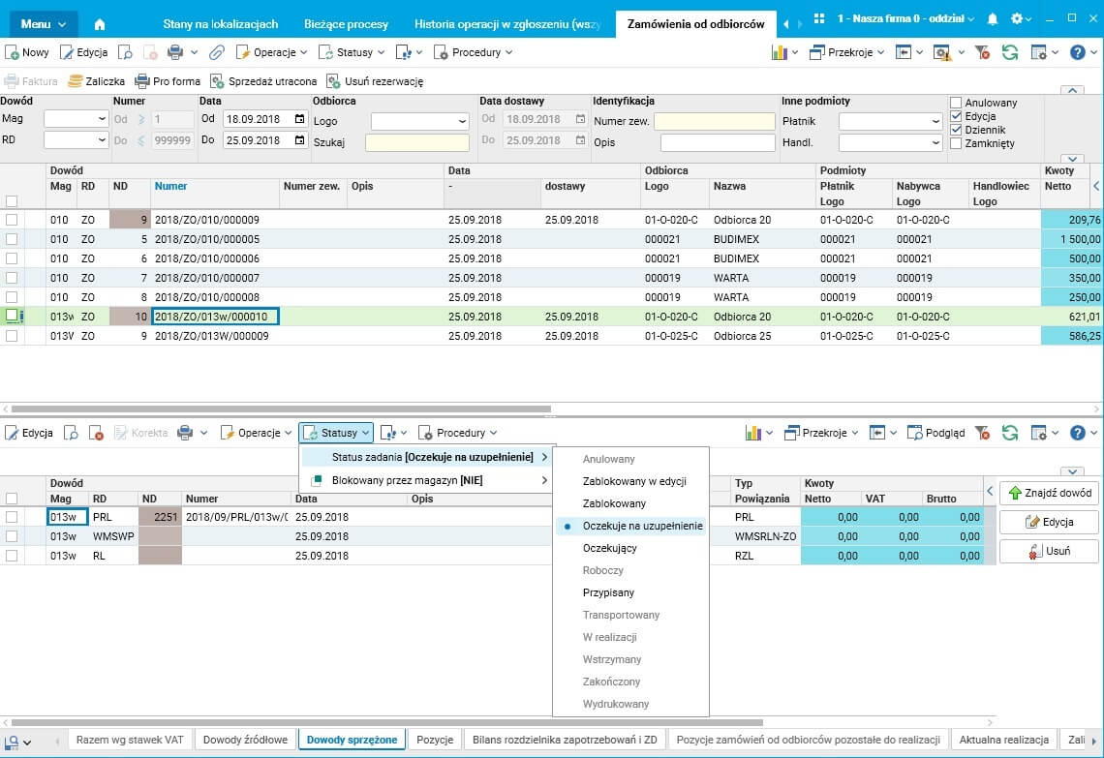Click the Znajdź dowód button

[x=1049, y=493]
